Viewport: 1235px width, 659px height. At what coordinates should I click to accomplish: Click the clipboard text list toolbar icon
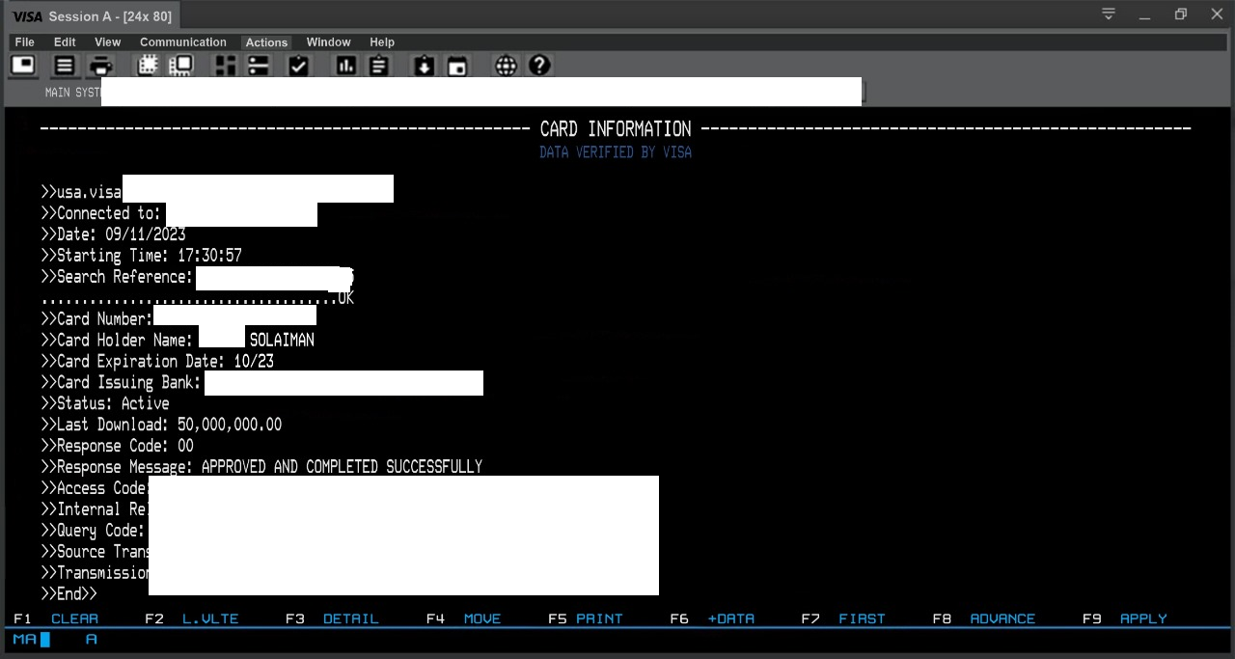378,66
